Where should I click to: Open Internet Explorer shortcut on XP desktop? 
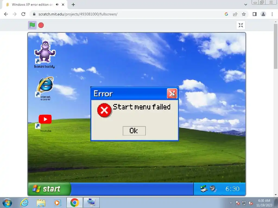click(45, 89)
